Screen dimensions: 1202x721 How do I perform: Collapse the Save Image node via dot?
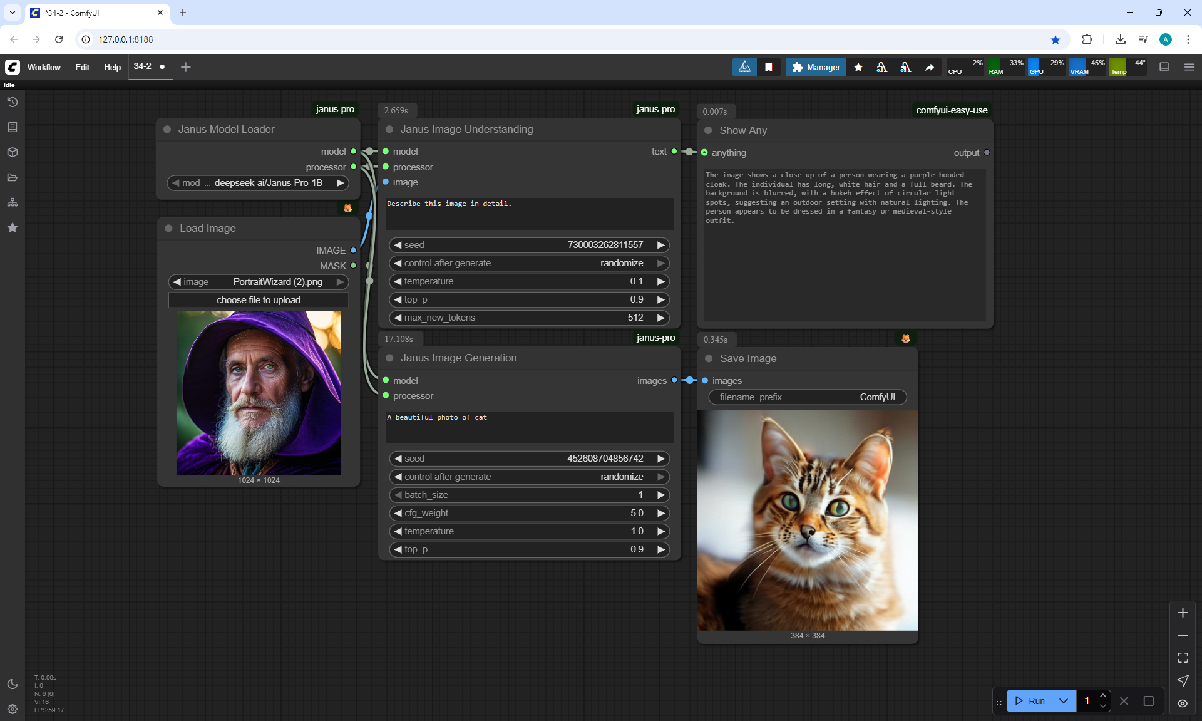pos(709,359)
